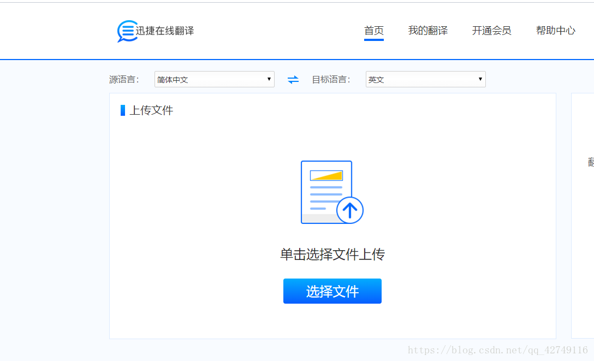Open the 开通会员 menu item
594x361 pixels.
(491, 31)
